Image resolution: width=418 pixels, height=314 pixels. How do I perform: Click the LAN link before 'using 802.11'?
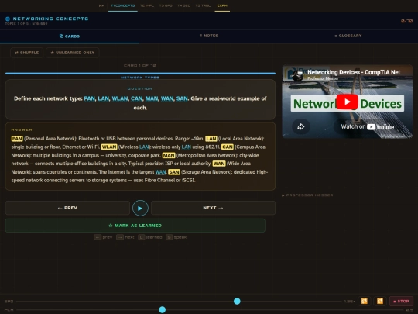[x=187, y=147]
